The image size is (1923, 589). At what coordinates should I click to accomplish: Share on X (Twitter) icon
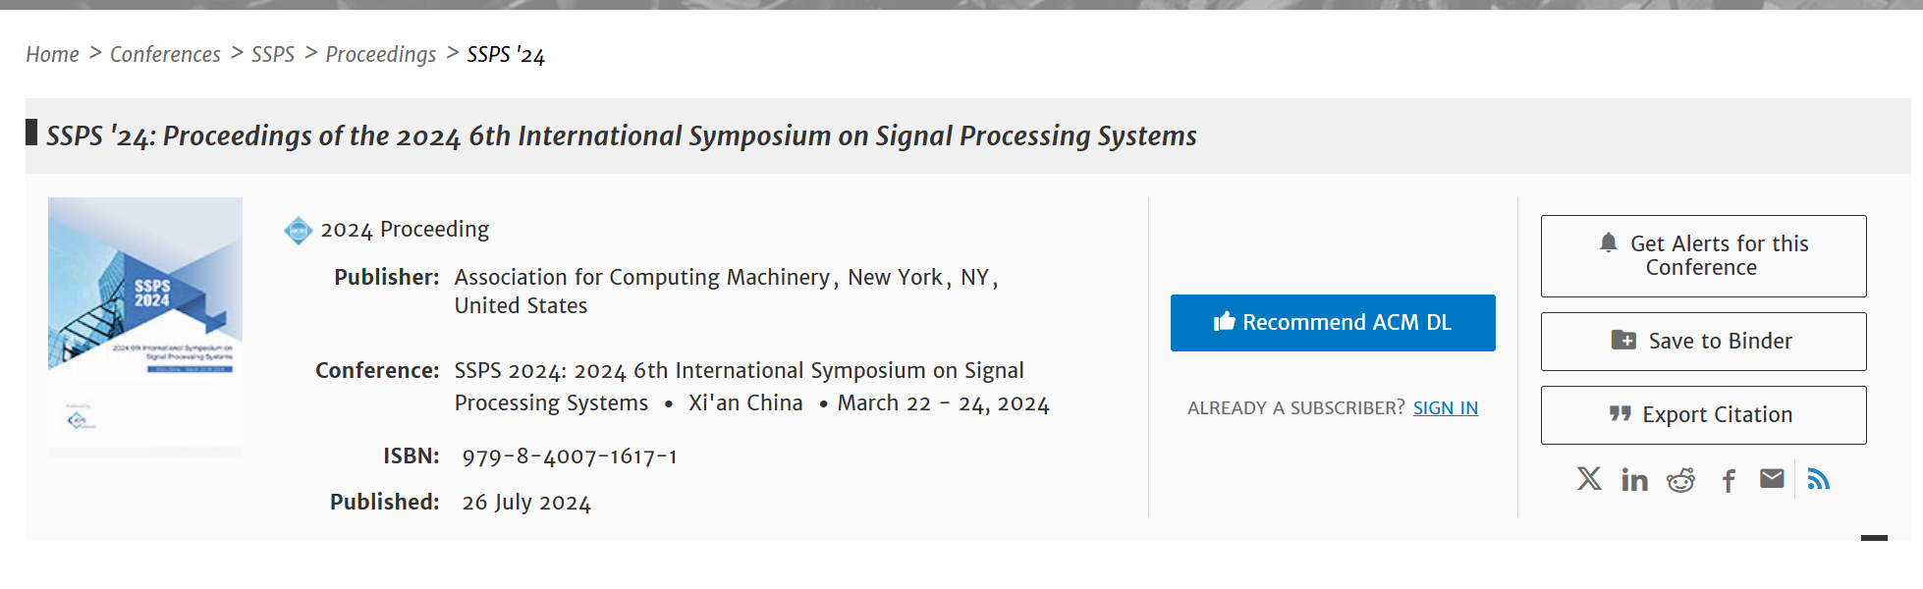[1589, 479]
